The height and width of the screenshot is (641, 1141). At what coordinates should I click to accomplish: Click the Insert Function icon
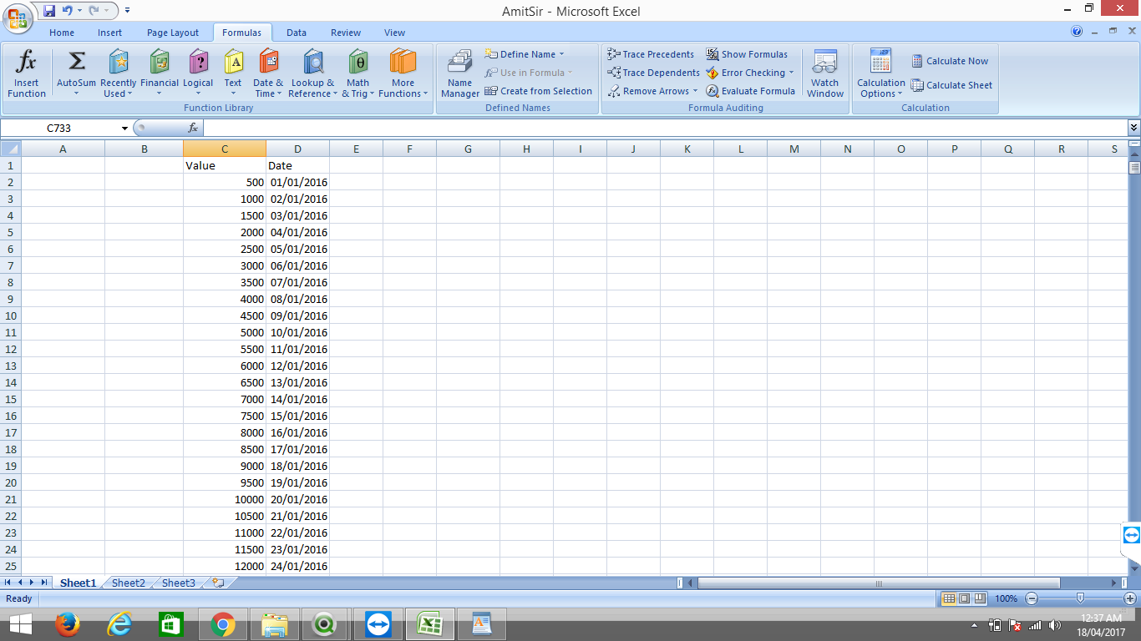pos(26,73)
